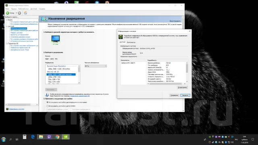
Task: Click the Изменение разрешения header icon
Action: pyautogui.click(x=44, y=19)
